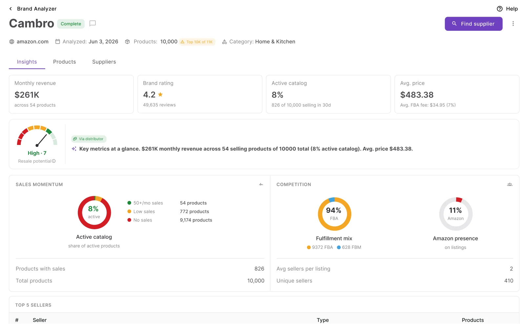Click the Complete status badge
The height and width of the screenshot is (324, 530).
[x=71, y=24]
